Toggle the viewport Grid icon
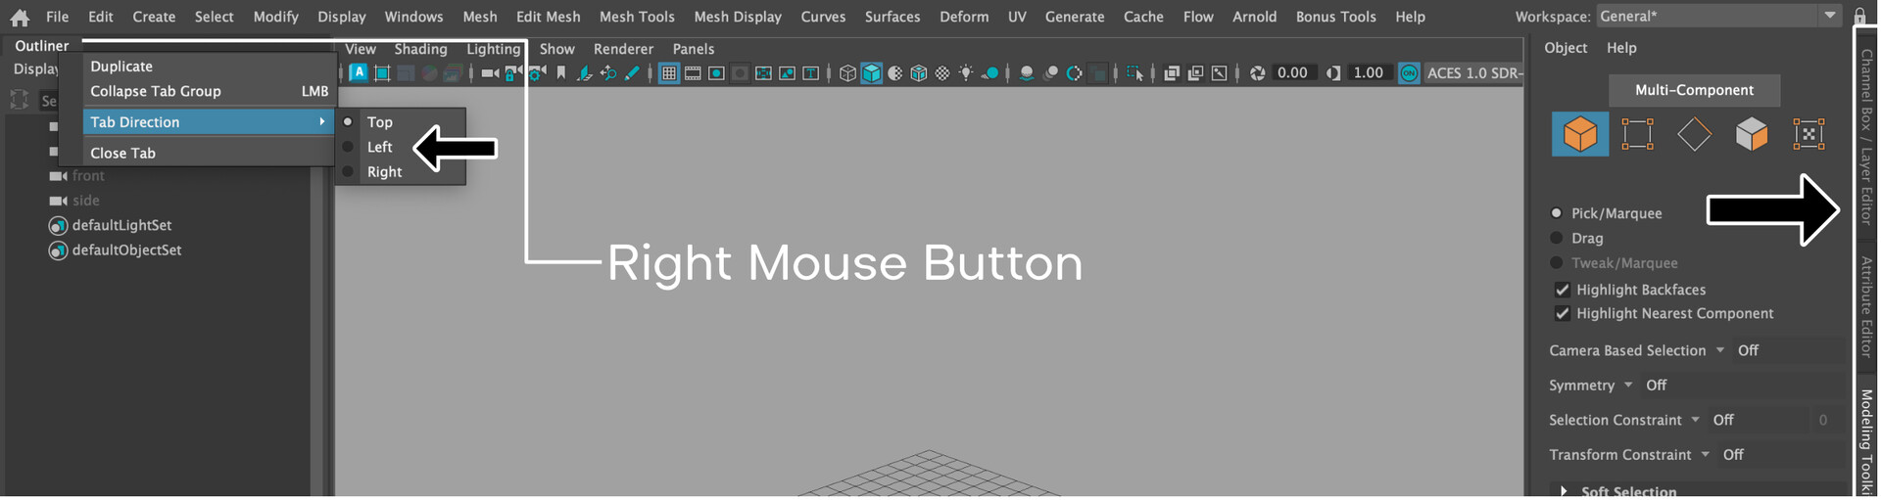 point(669,73)
